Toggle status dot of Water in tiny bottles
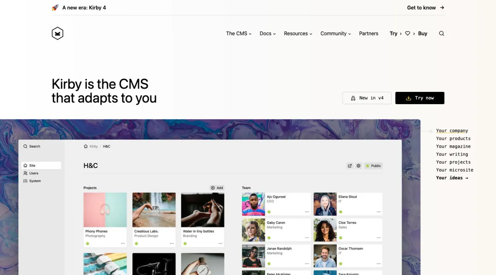Viewport: 496px width, 275px height. click(185, 244)
